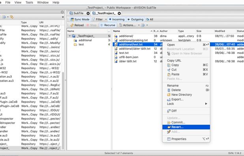Click the additional/ directory icon in the file list
This screenshot has height=156, width=244.
pyautogui.click(x=116, y=36)
